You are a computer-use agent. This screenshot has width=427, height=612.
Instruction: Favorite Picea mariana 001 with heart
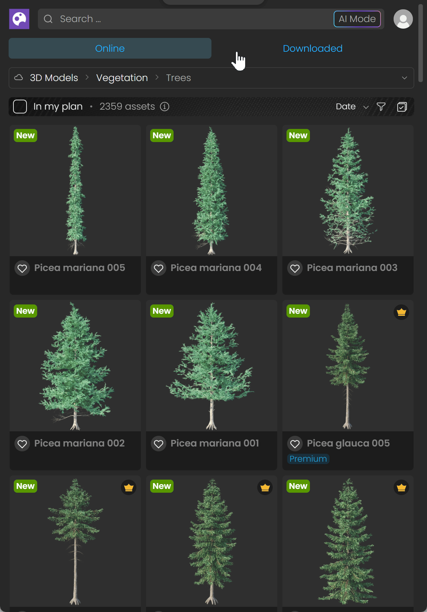159,444
